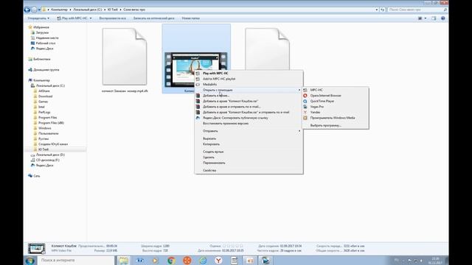Expand the arrow beside Play with MPC-HC toolbar button
The height and width of the screenshot is (265, 472).
coord(91,18)
